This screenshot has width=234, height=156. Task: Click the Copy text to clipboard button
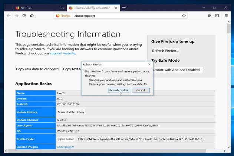tap(72, 69)
